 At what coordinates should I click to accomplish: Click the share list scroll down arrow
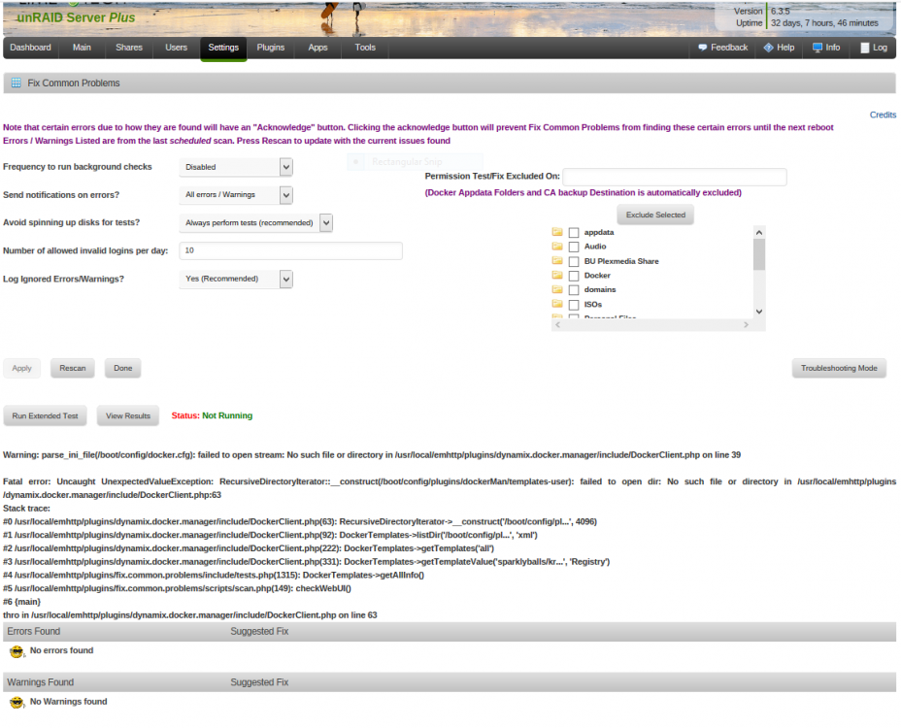tap(759, 312)
